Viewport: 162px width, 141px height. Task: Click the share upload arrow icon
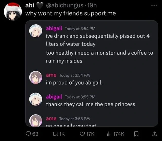pos(155,134)
